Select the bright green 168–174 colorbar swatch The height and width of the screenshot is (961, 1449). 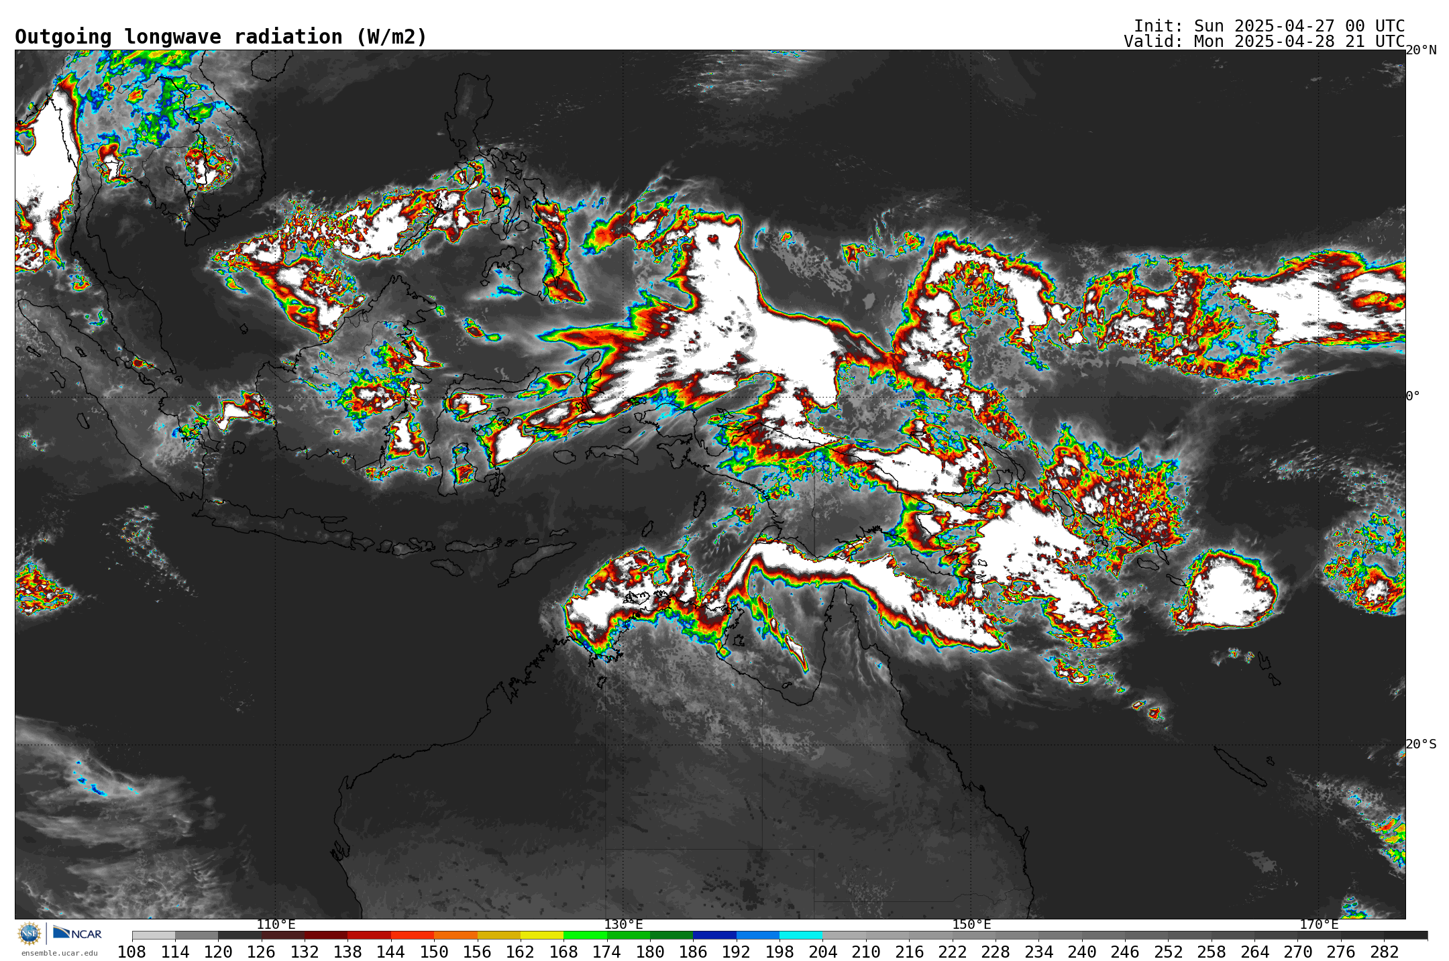(585, 935)
